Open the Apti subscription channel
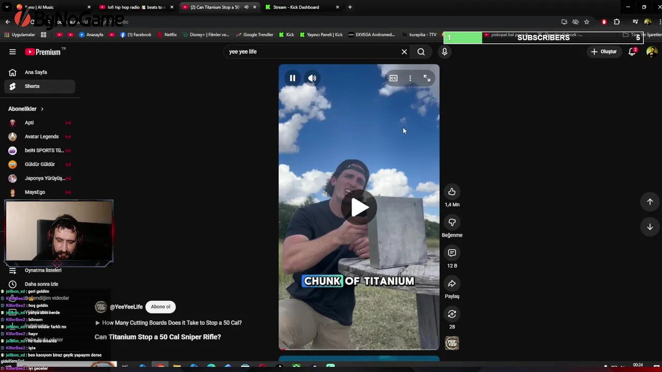Image resolution: width=662 pixels, height=372 pixels. 39,122
